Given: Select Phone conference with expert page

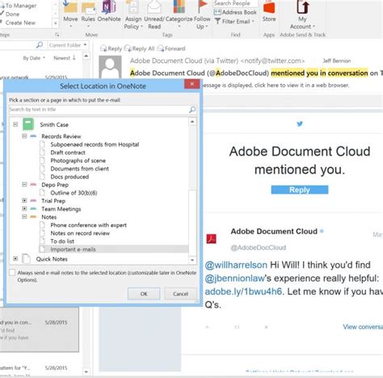Looking at the screenshot, I should pos(88,225).
